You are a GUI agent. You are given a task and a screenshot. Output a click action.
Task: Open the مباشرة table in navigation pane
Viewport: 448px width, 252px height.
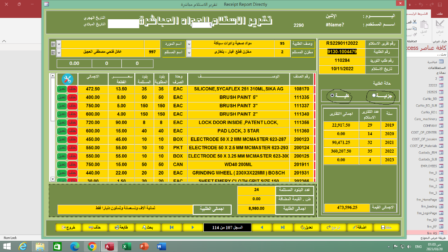[435, 62]
